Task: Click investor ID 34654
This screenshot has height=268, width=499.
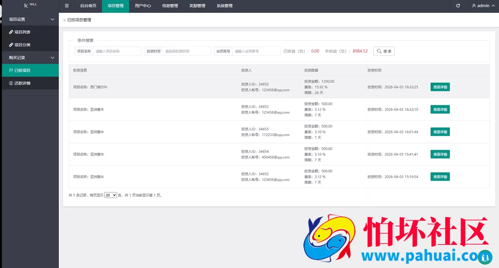Action: [x=264, y=151]
